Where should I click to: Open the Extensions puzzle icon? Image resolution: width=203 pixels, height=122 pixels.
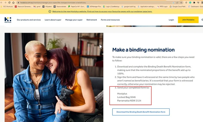194,3
